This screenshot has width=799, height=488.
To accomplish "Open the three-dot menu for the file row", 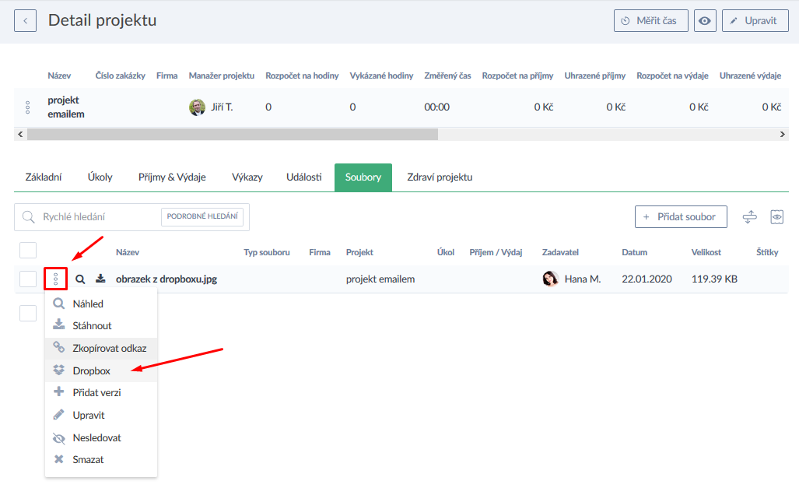I will 55,279.
